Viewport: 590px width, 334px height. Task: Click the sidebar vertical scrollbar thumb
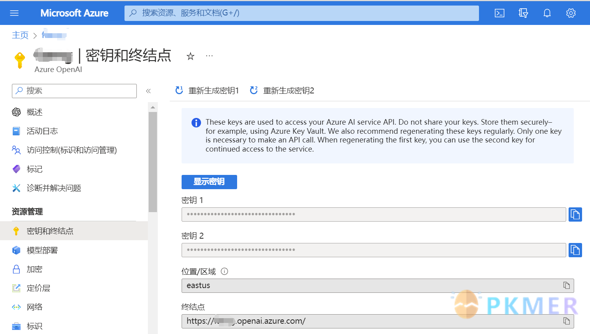(153, 162)
